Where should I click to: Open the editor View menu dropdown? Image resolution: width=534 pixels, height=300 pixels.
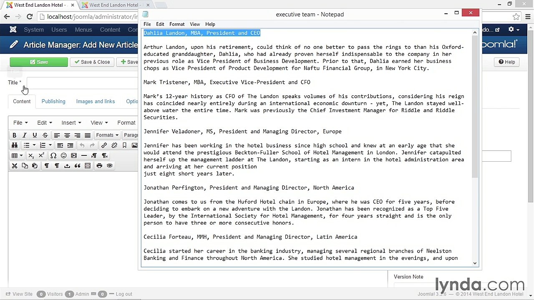point(99,122)
